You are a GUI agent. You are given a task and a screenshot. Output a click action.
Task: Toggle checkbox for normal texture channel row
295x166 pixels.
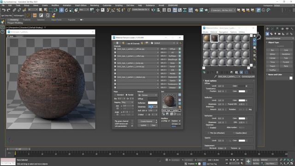[x=115, y=66]
